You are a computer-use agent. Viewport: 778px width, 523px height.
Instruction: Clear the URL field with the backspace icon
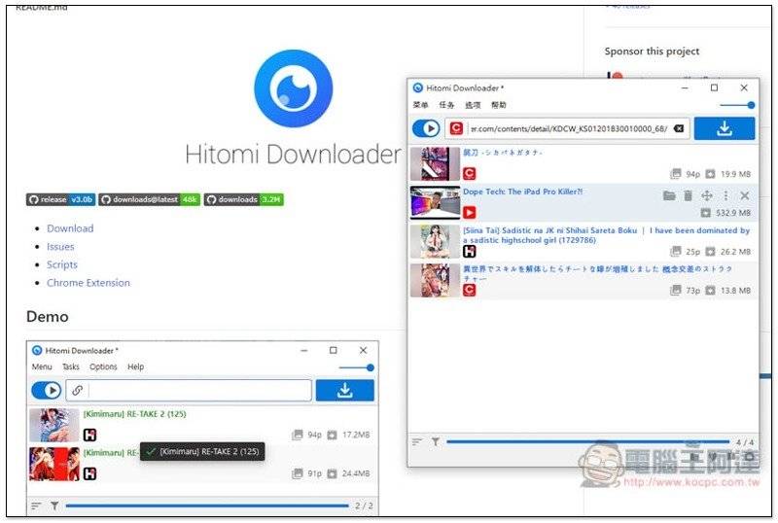(678, 128)
